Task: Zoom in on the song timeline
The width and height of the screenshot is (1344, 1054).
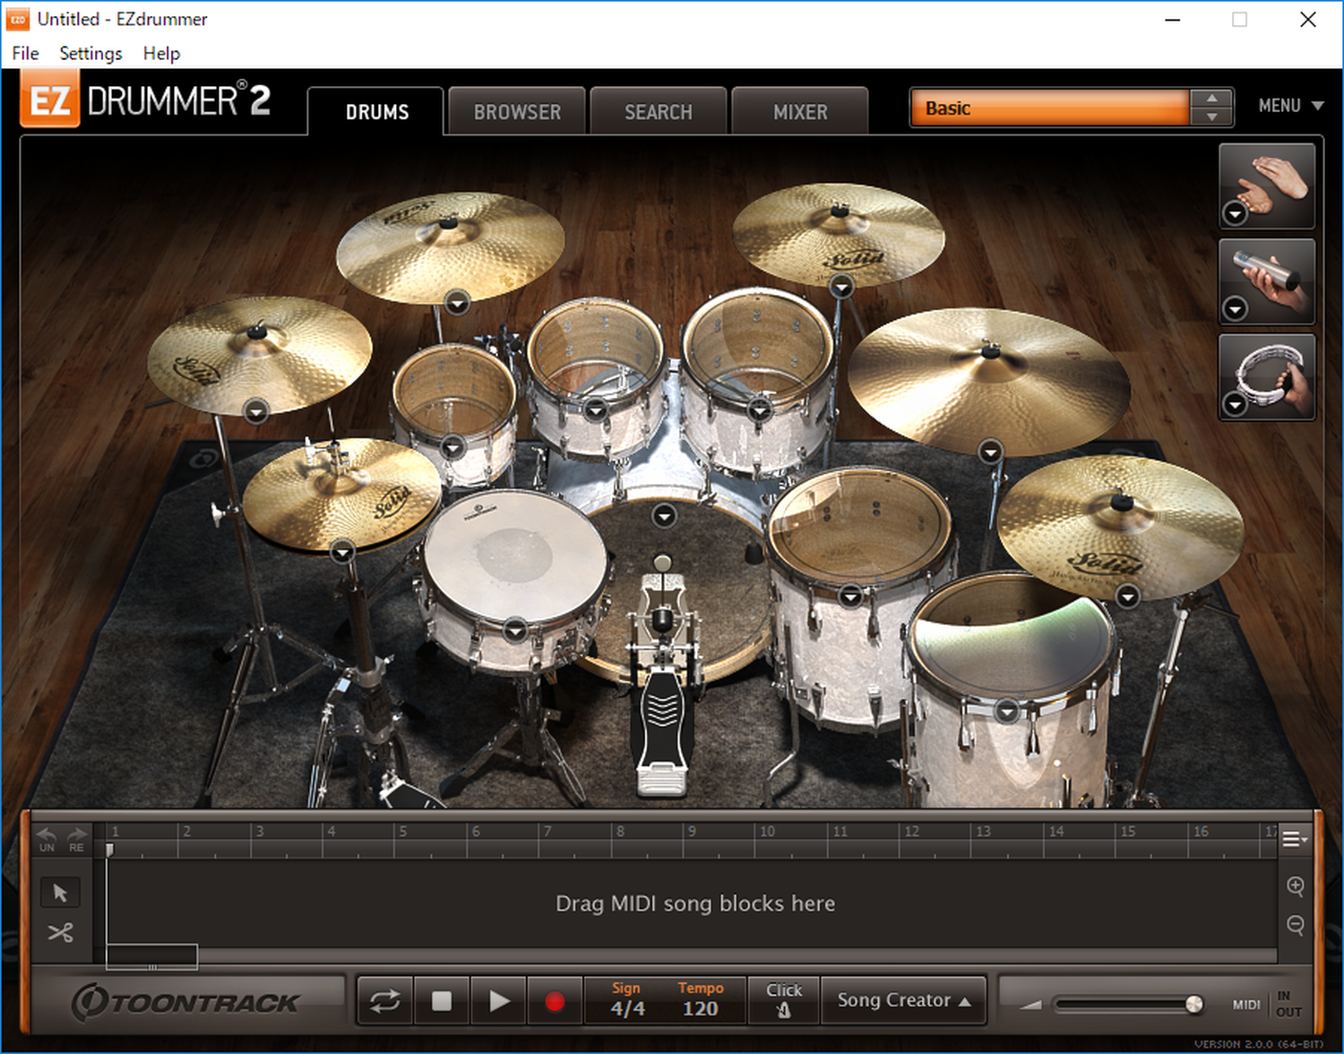Action: click(x=1295, y=886)
